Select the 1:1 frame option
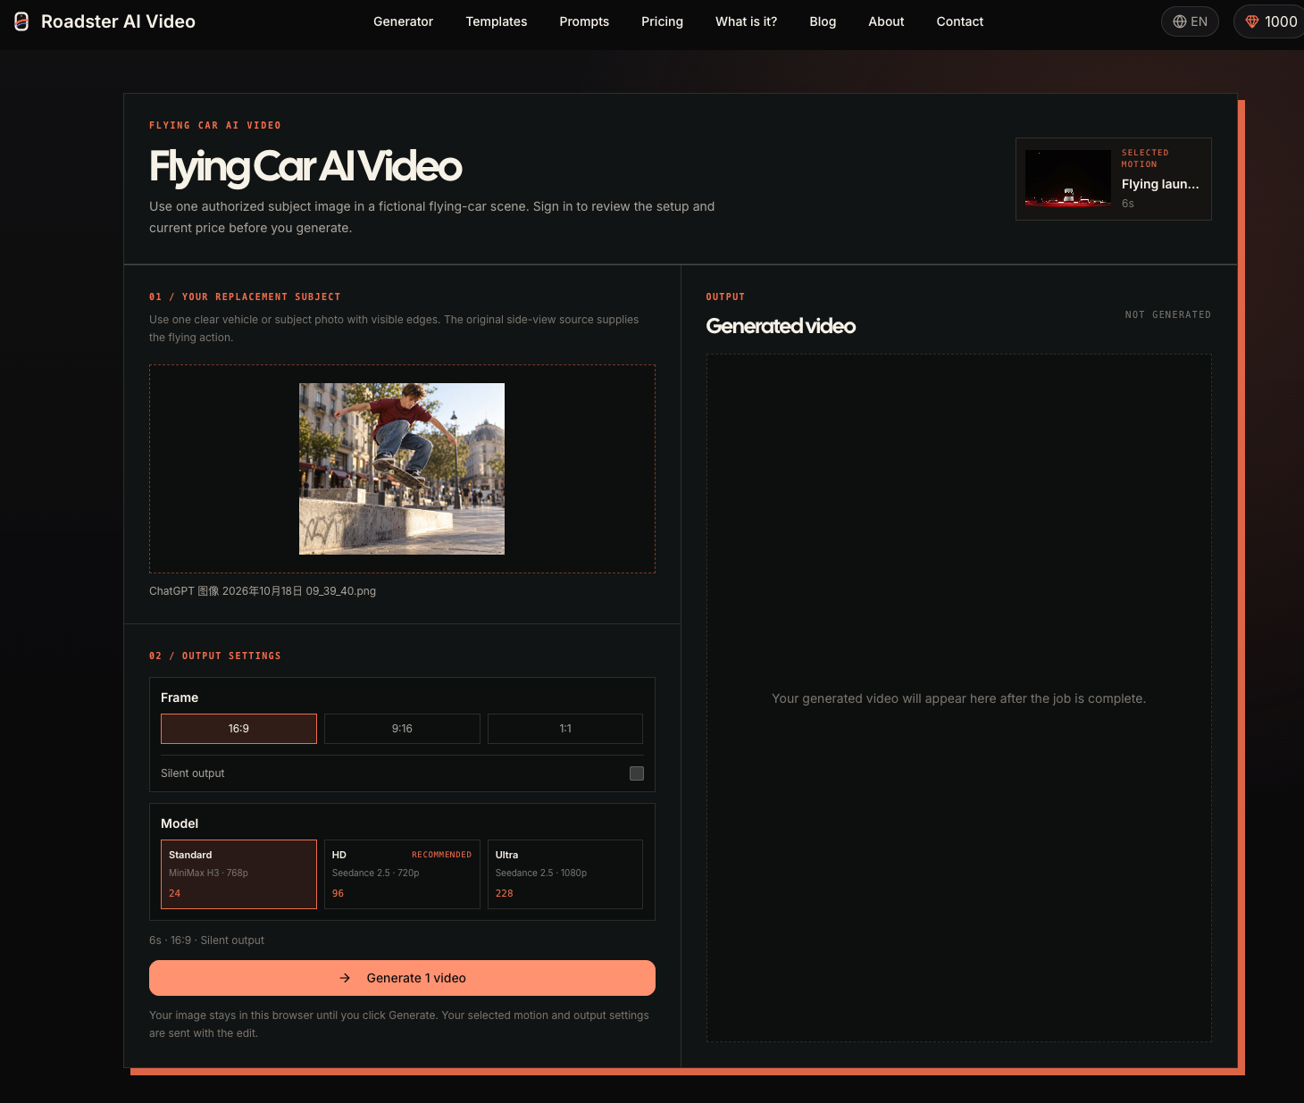Image resolution: width=1304 pixels, height=1103 pixels. coord(565,729)
